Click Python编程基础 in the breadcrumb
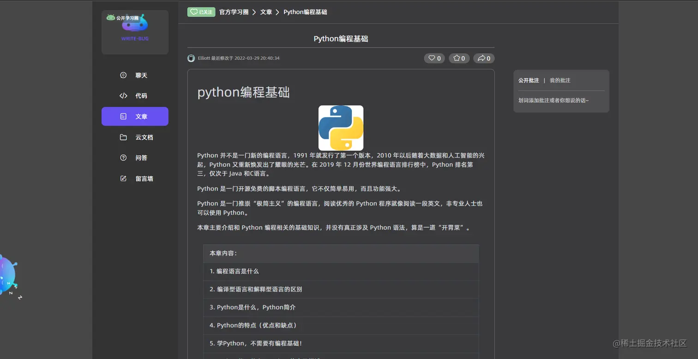The width and height of the screenshot is (698, 359). [x=305, y=12]
